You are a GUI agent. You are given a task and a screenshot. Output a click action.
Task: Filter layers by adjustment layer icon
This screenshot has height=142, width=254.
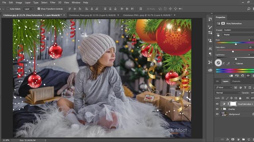coord(241,88)
